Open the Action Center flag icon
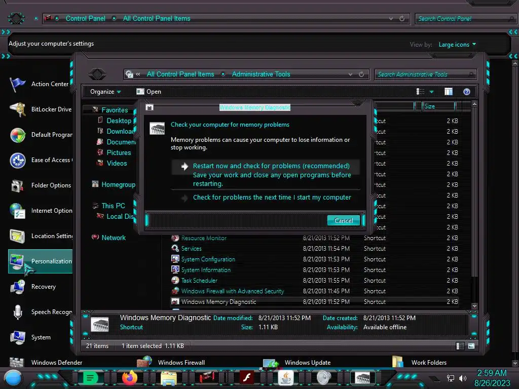 click(x=17, y=84)
